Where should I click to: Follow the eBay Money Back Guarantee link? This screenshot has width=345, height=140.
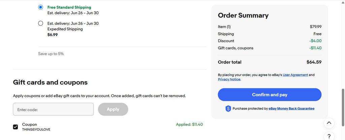291,108
